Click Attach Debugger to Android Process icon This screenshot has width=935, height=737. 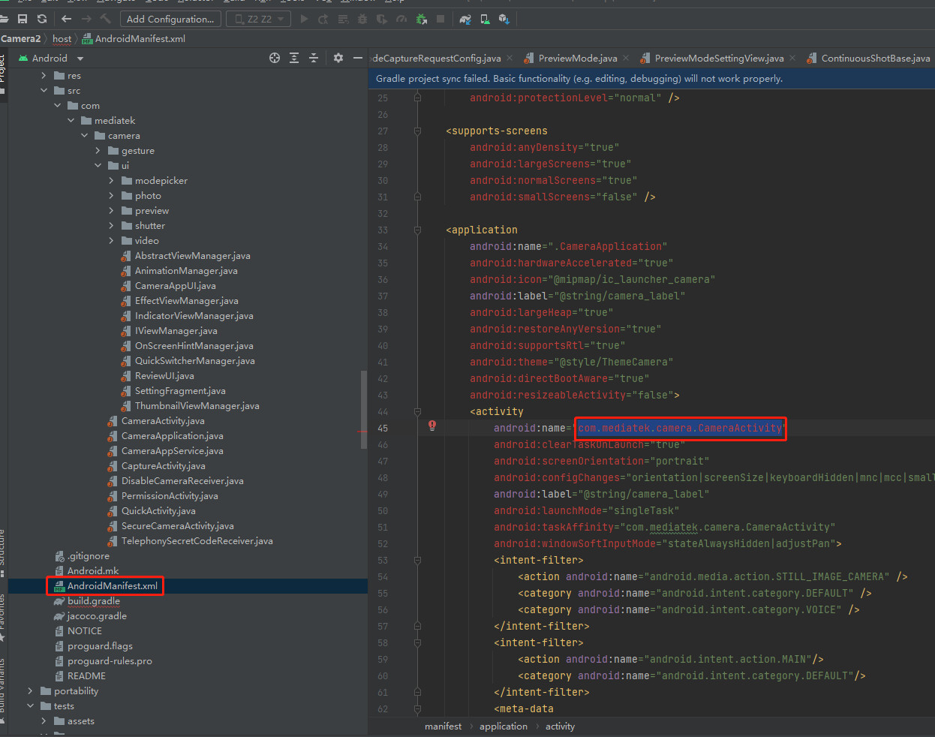pos(421,19)
